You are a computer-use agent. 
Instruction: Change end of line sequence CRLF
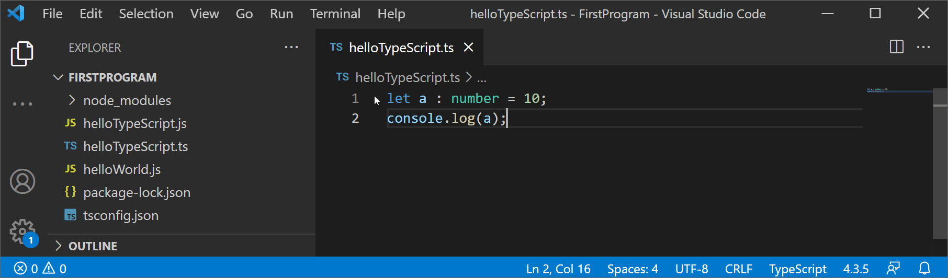738,269
